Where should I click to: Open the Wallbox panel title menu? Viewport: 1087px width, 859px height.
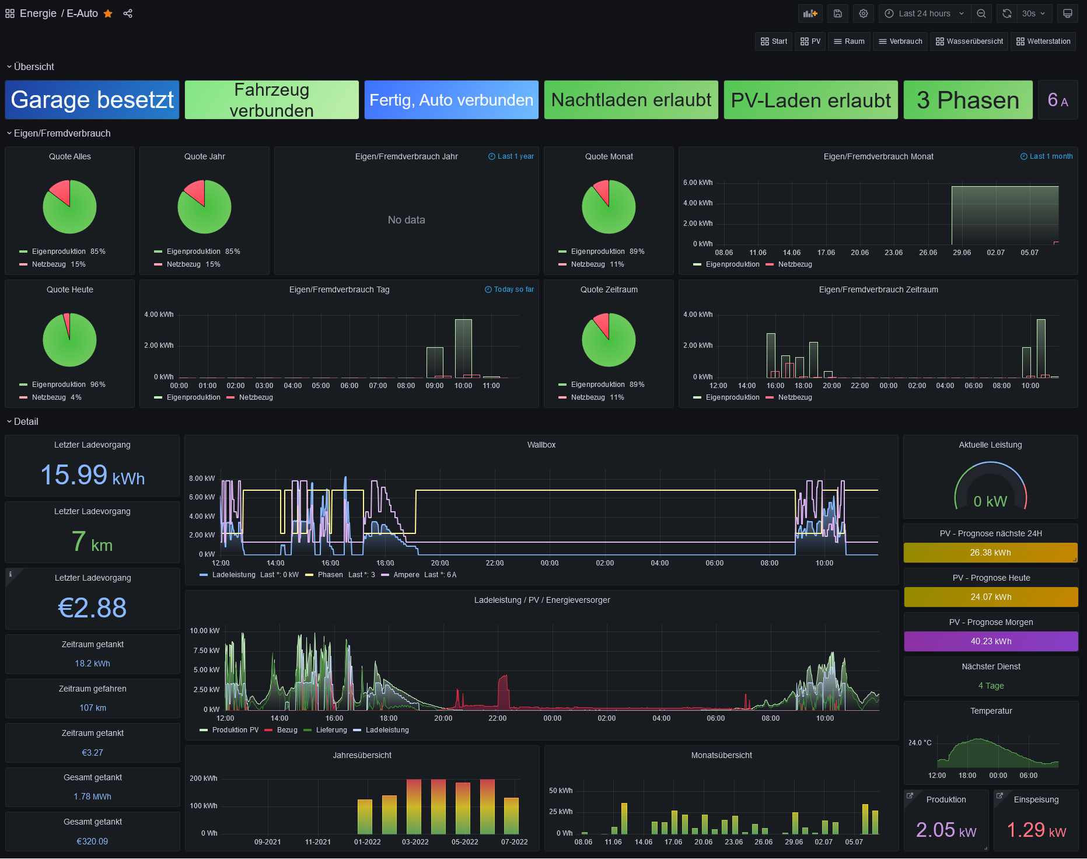pyautogui.click(x=541, y=445)
